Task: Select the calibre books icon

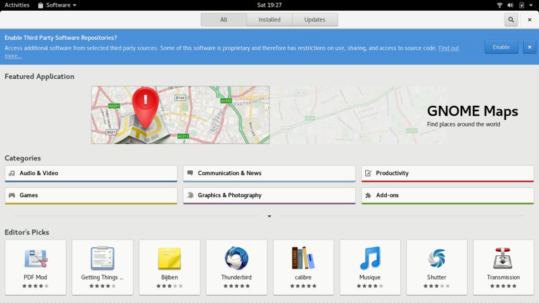Action: 303,258
